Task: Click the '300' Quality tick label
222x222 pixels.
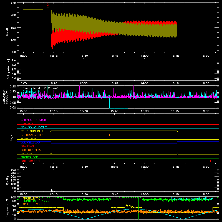Action: 13,170
